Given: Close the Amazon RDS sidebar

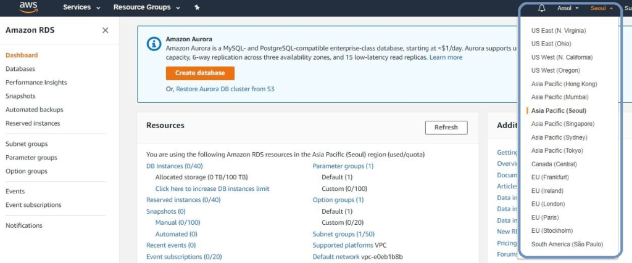Looking at the screenshot, I should (105, 30).
